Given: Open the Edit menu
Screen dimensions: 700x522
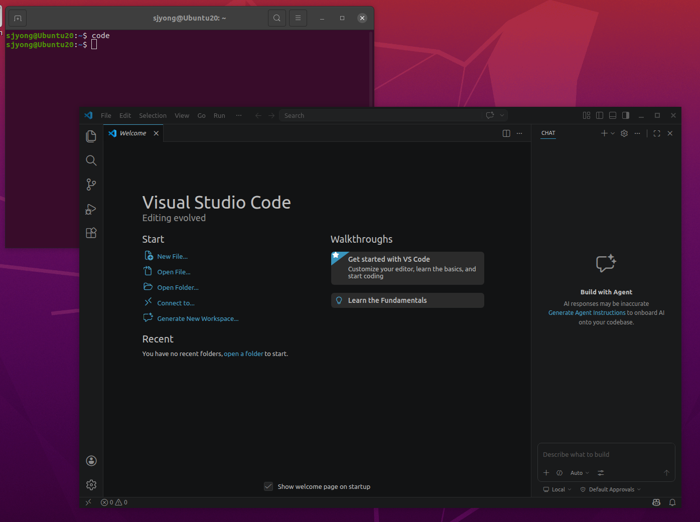Looking at the screenshot, I should tap(125, 115).
